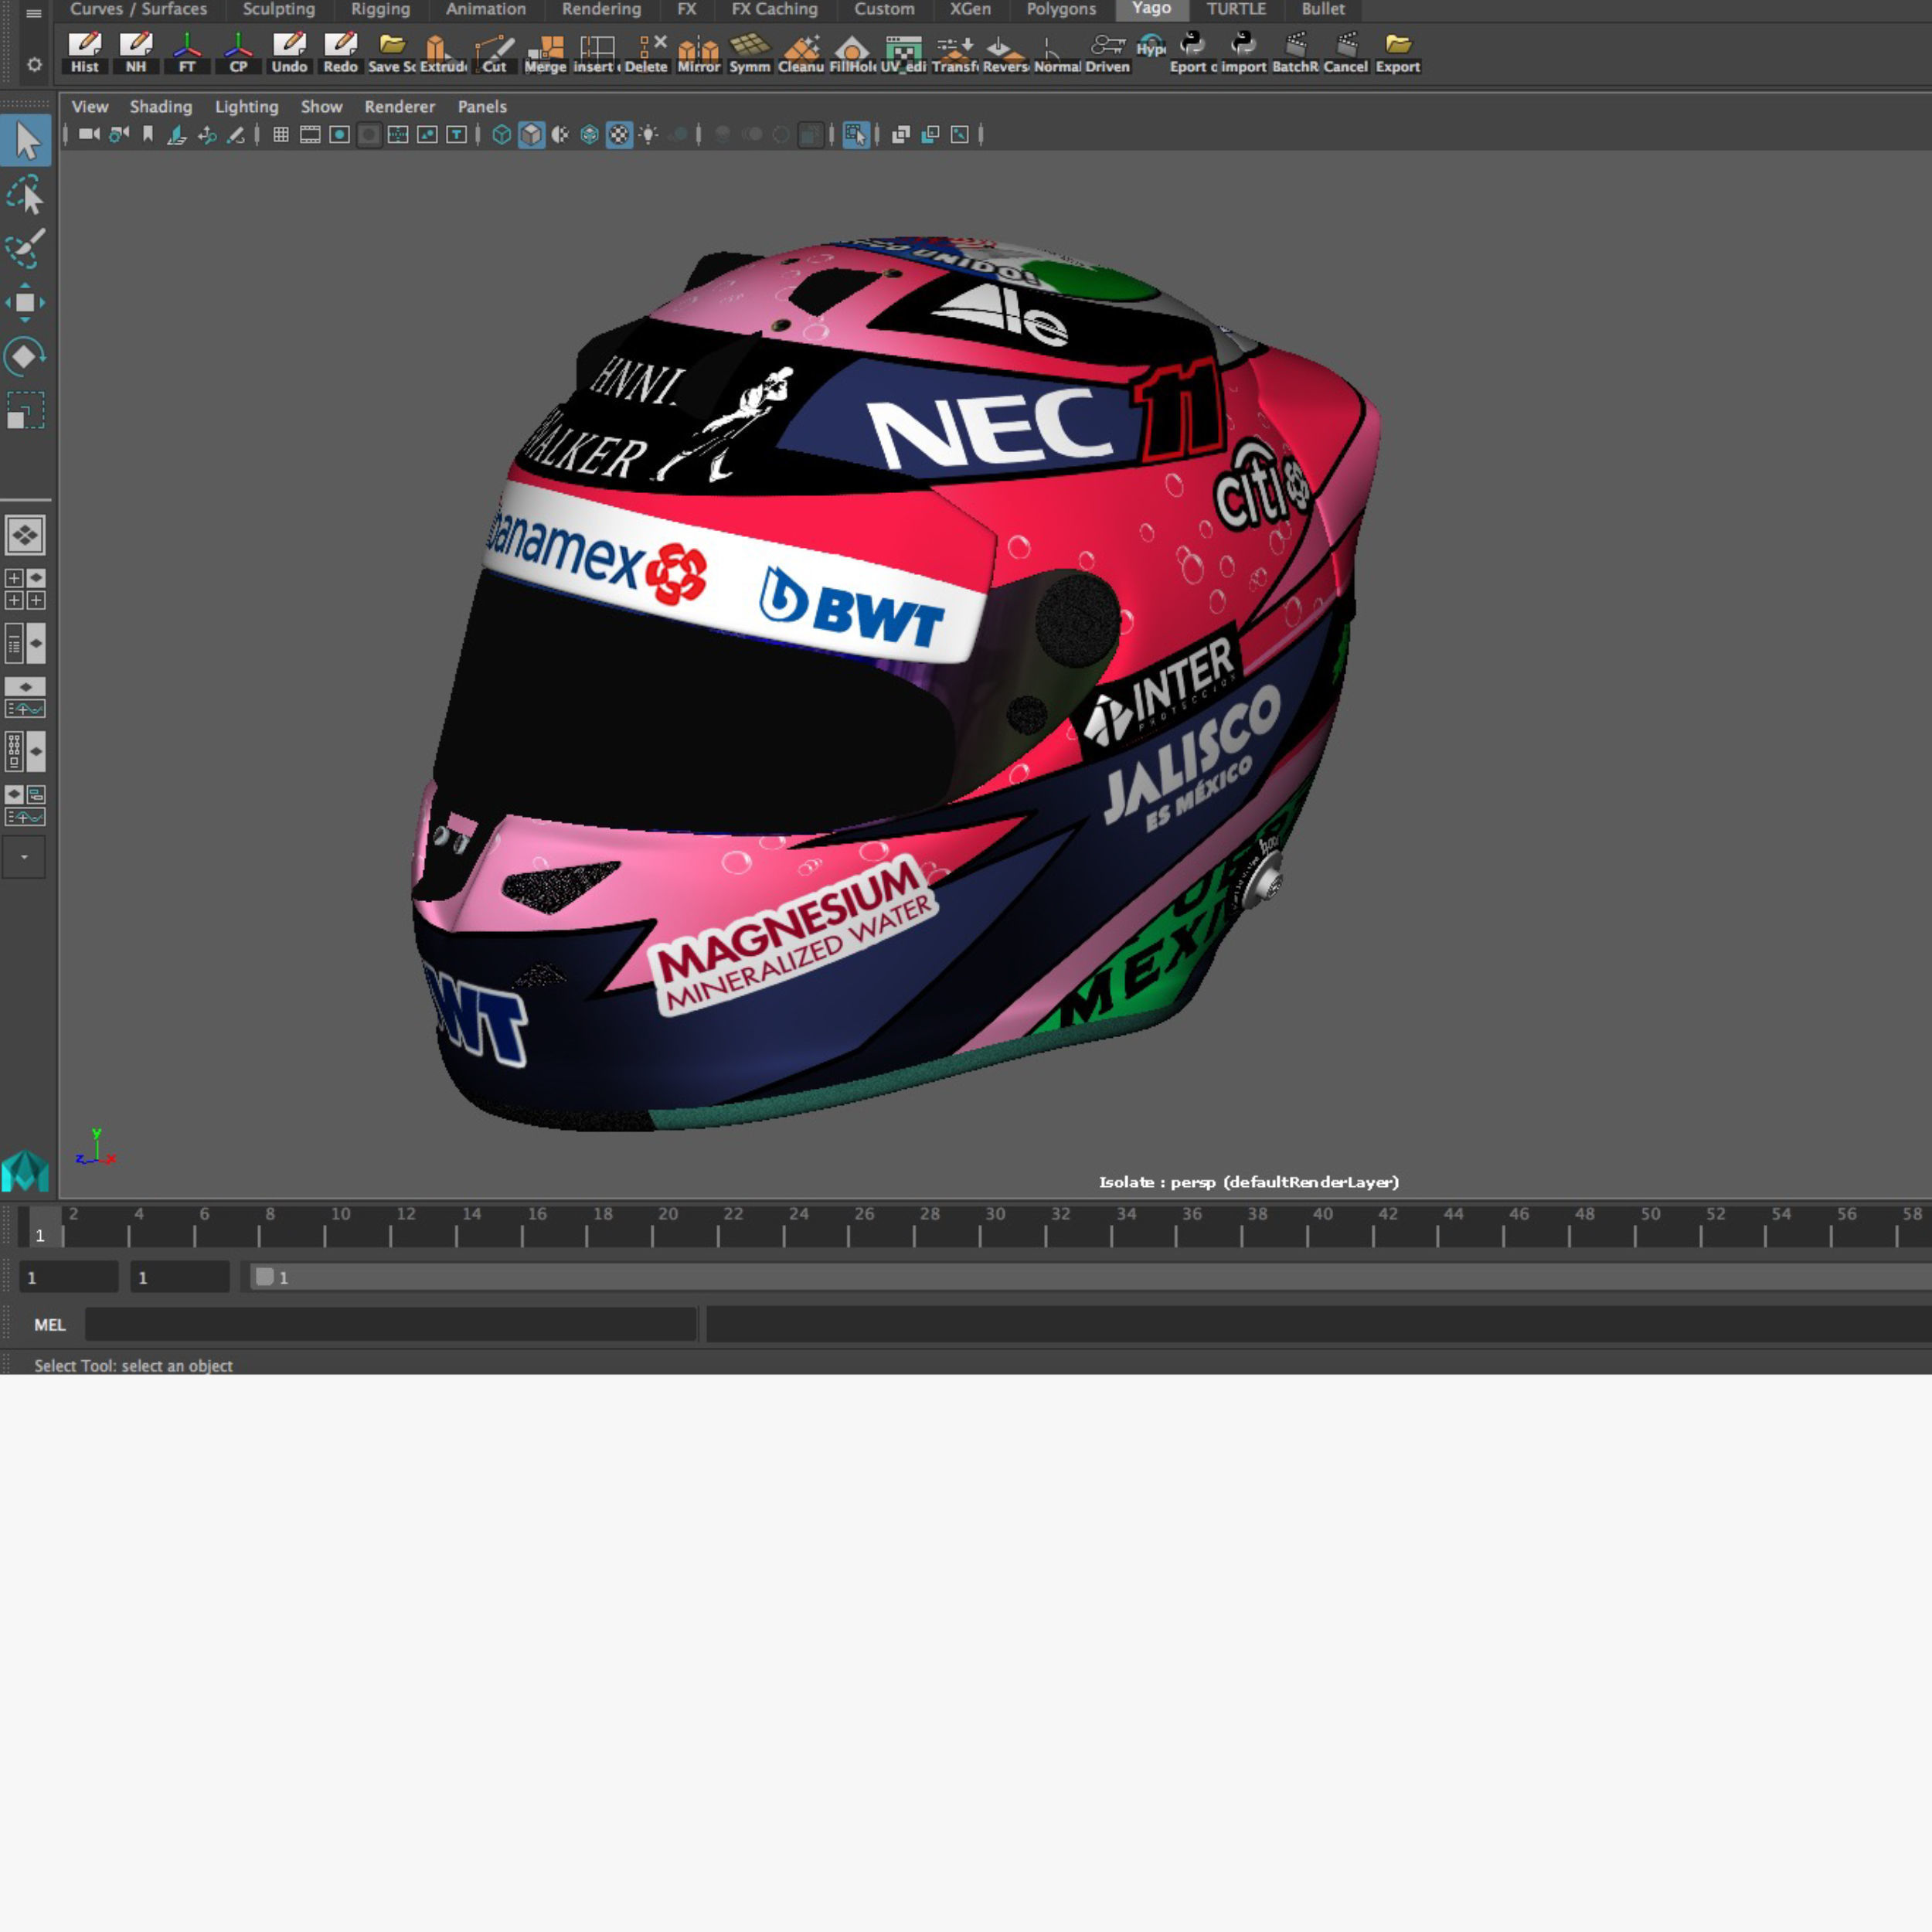
Task: Switch to the Rigging shelf tab
Action: (381, 10)
